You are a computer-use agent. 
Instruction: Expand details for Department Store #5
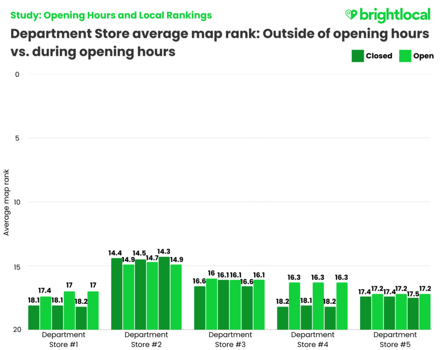coord(395,339)
